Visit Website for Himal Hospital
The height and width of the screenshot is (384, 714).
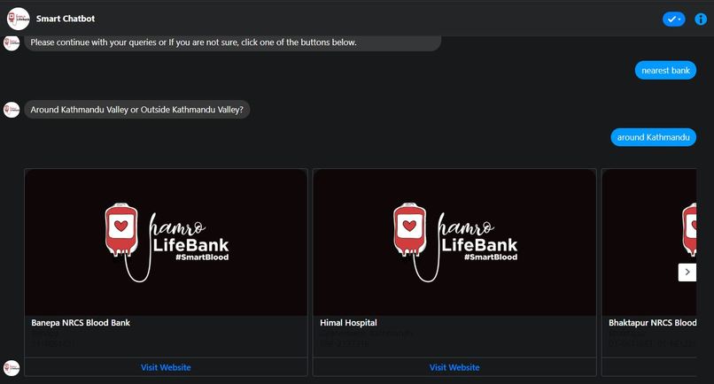click(454, 367)
